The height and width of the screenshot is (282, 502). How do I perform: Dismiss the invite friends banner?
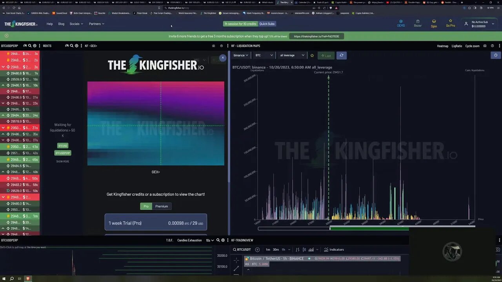(x=6, y=36)
